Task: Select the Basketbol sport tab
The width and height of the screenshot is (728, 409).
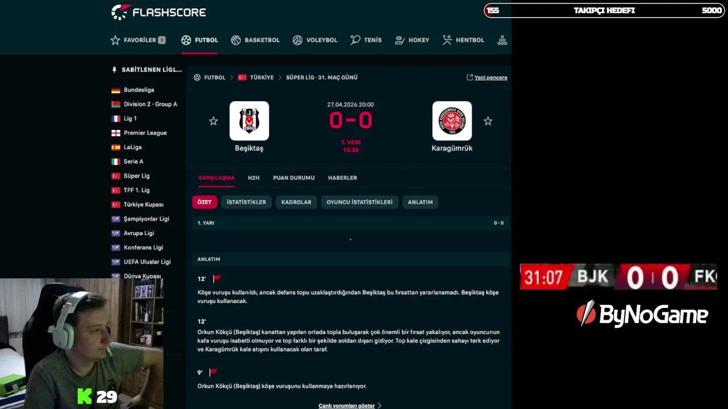Action: click(x=255, y=40)
